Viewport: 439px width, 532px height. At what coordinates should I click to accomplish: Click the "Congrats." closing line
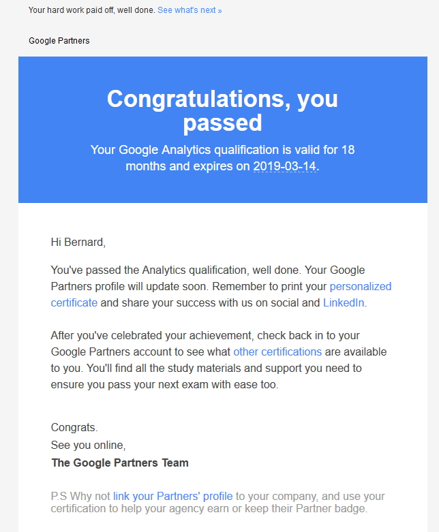74,428
